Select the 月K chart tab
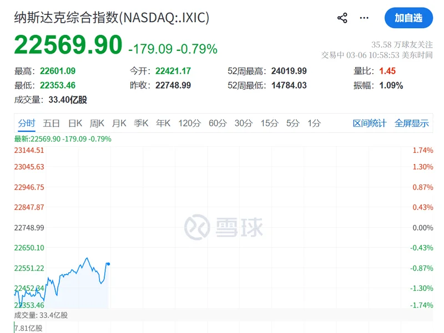The height and width of the screenshot is (333, 444). [x=119, y=123]
